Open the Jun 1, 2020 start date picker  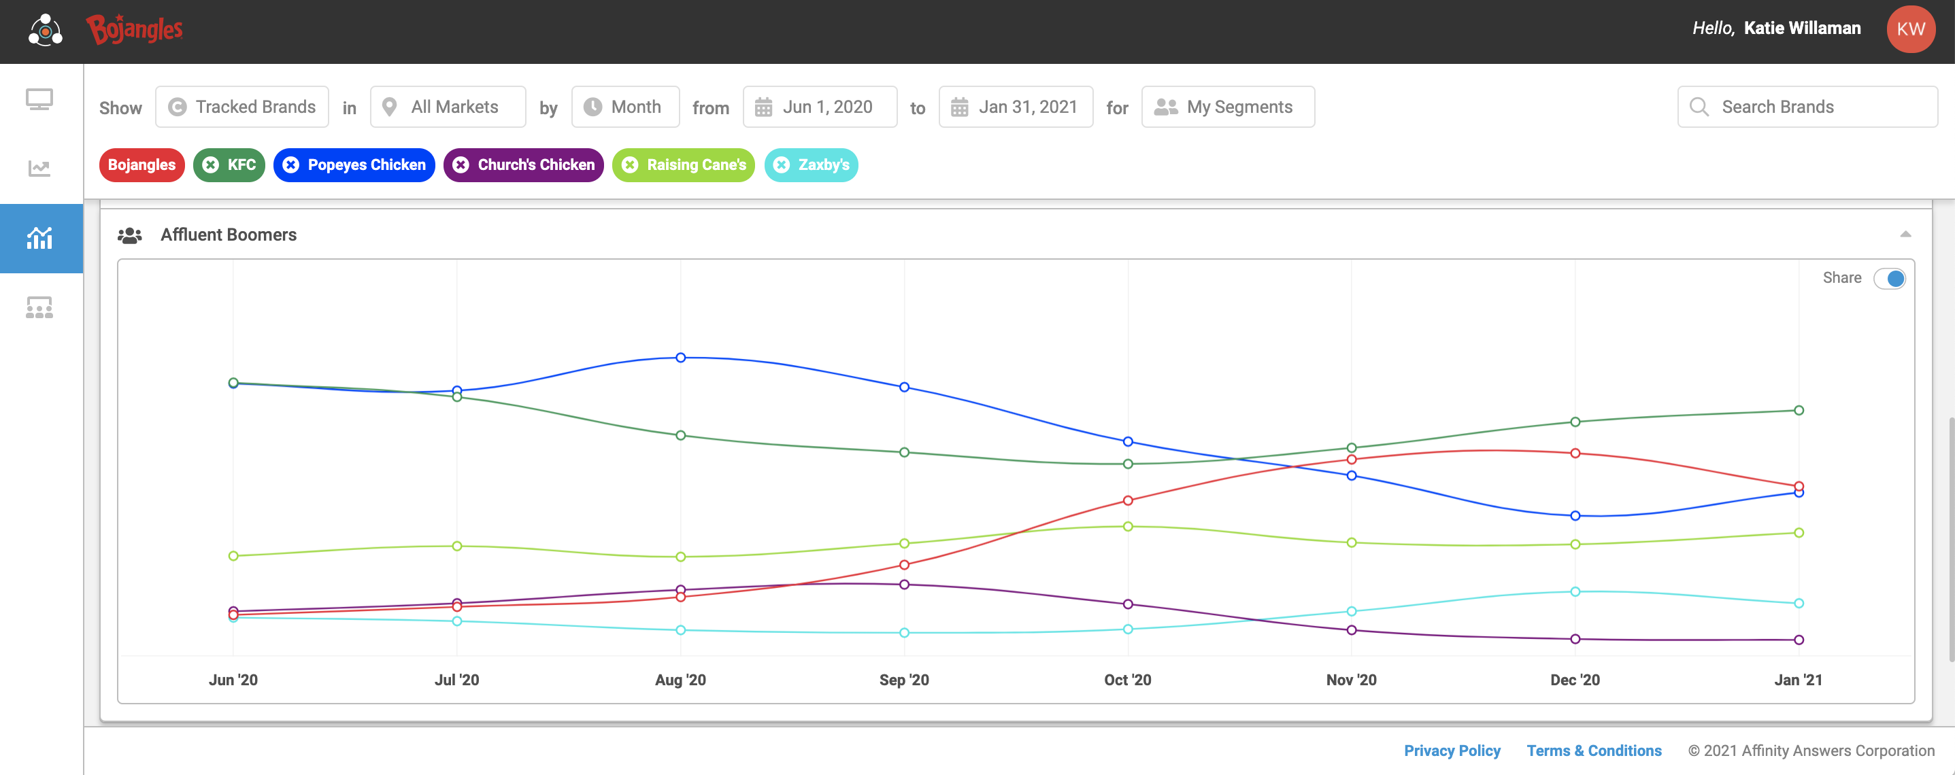(x=820, y=107)
